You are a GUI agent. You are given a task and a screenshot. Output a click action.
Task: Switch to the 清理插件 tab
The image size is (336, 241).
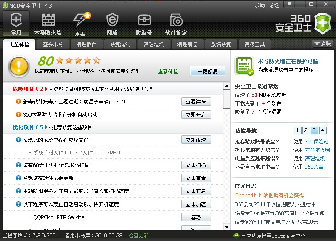point(86,45)
